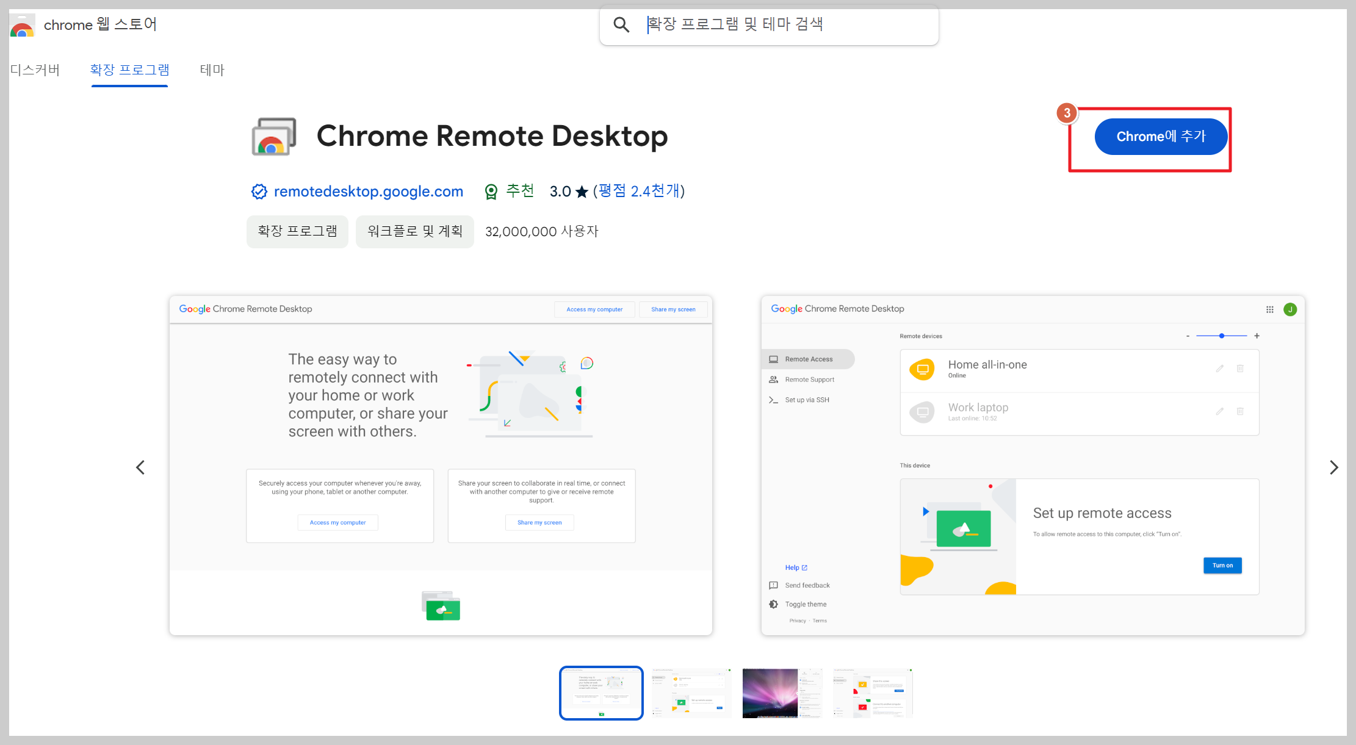Select the first carousel thumbnail
Screen dimensions: 1356x745
[601, 693]
